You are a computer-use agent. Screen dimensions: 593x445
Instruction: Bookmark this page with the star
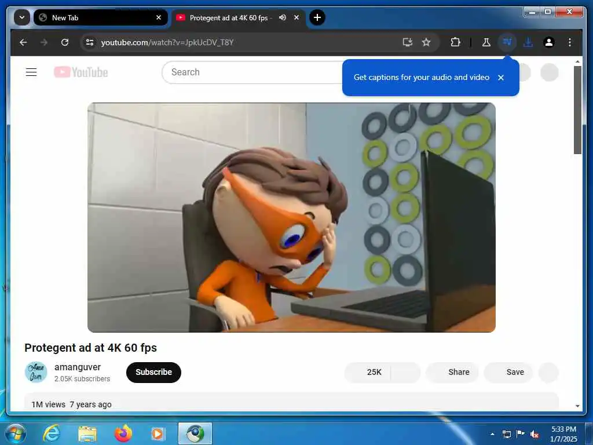tap(426, 42)
